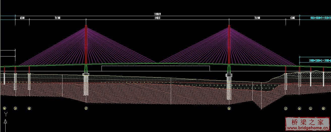Image resolution: width=331 pixels, height=132 pixels.
Task: Select pier marker 17 below left tower
Action: click(86, 108)
